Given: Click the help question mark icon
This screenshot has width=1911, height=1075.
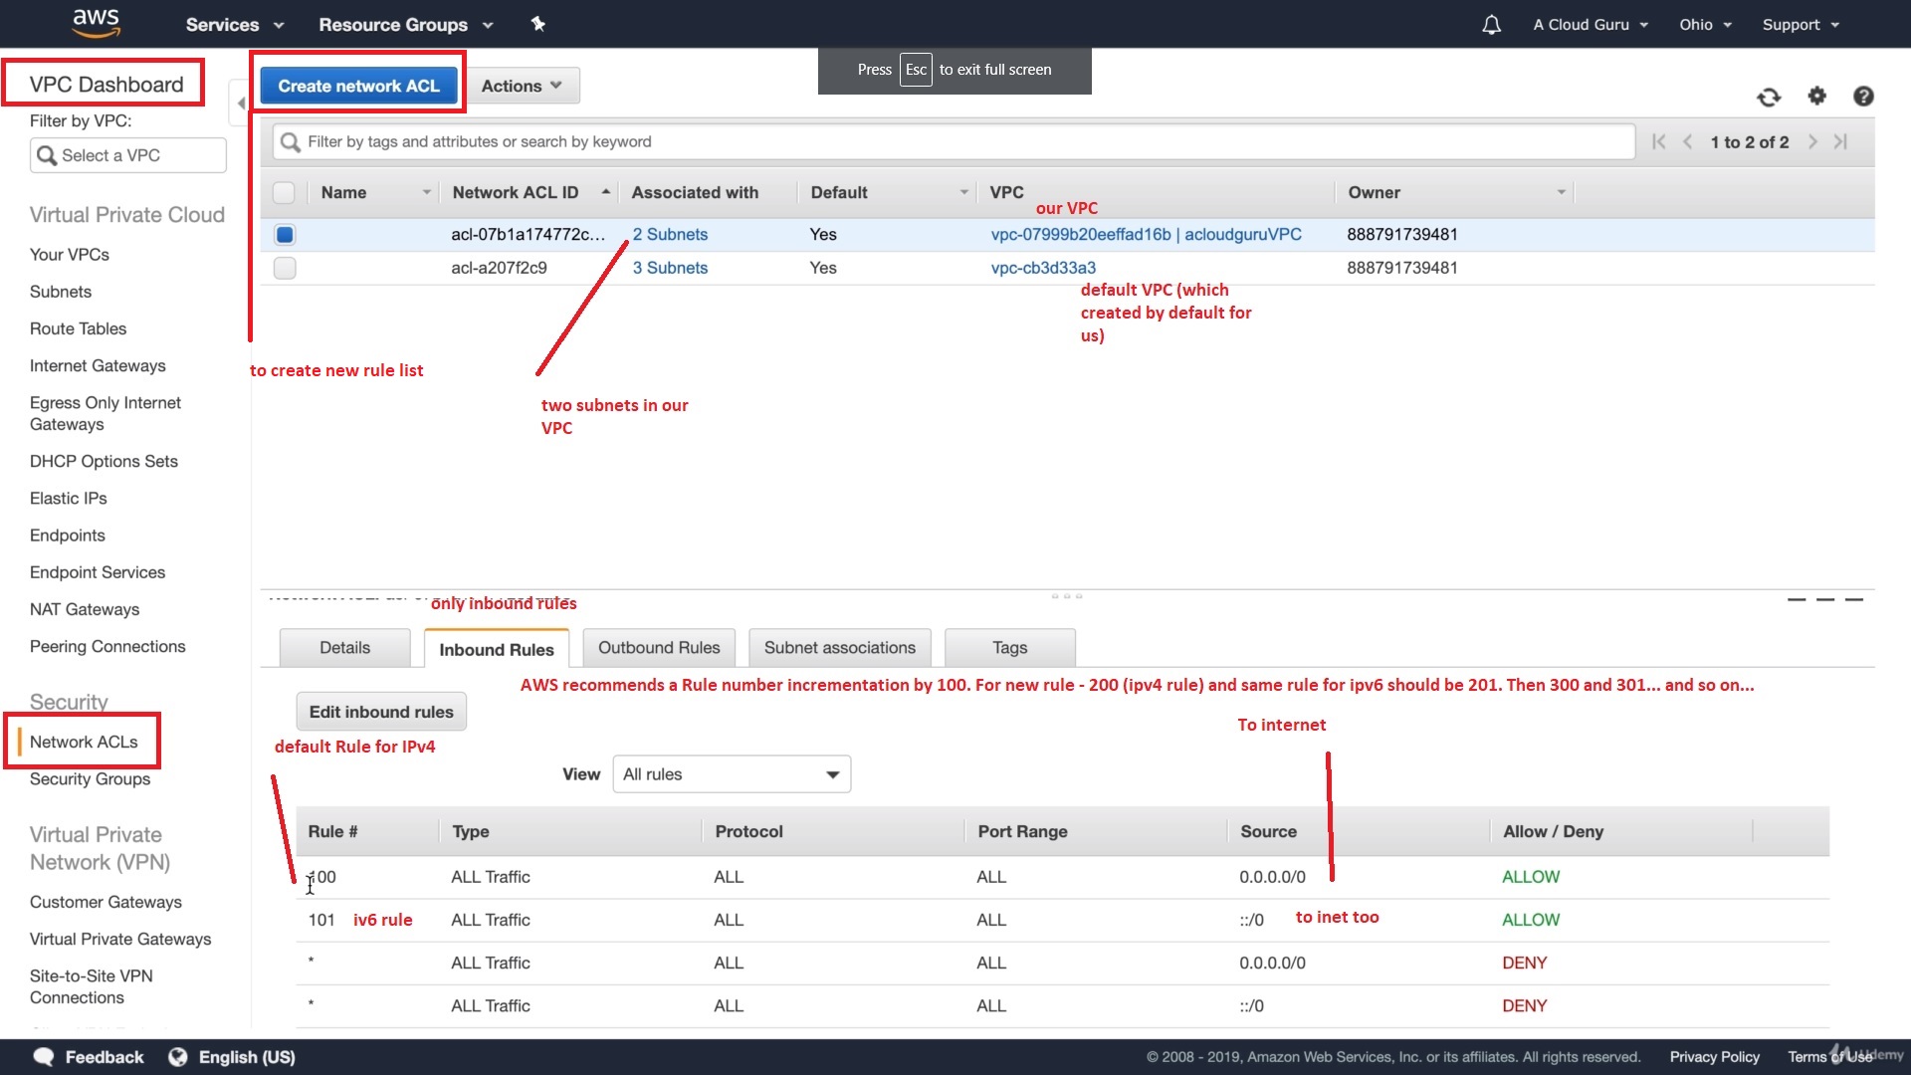Looking at the screenshot, I should click(x=1863, y=96).
